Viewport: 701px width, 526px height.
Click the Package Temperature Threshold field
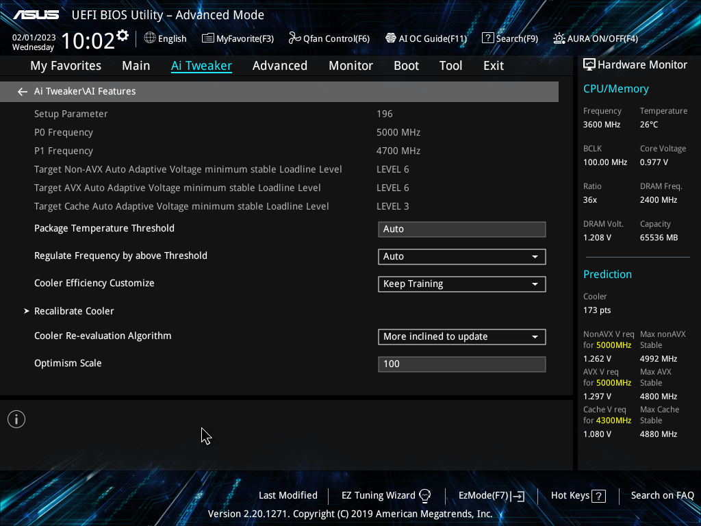click(x=462, y=229)
